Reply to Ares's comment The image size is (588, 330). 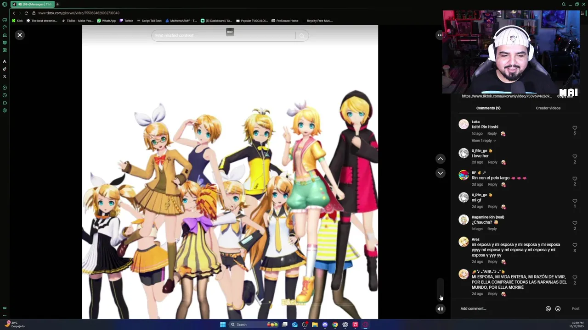click(492, 262)
